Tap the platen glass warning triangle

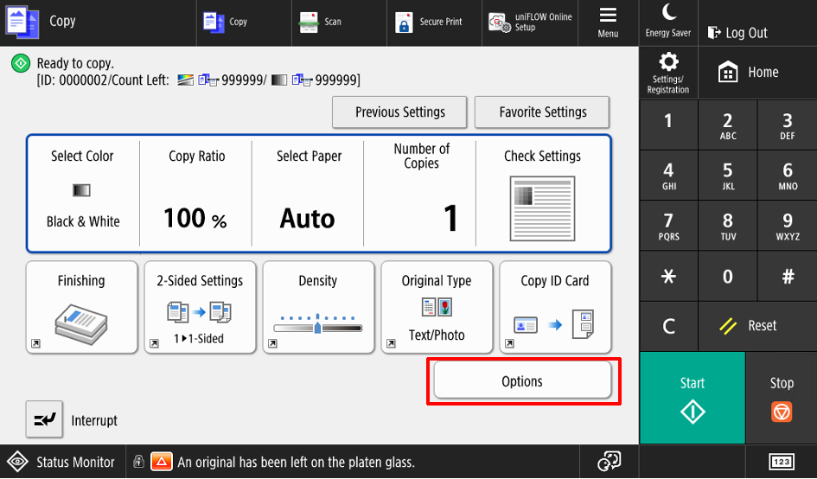click(162, 462)
